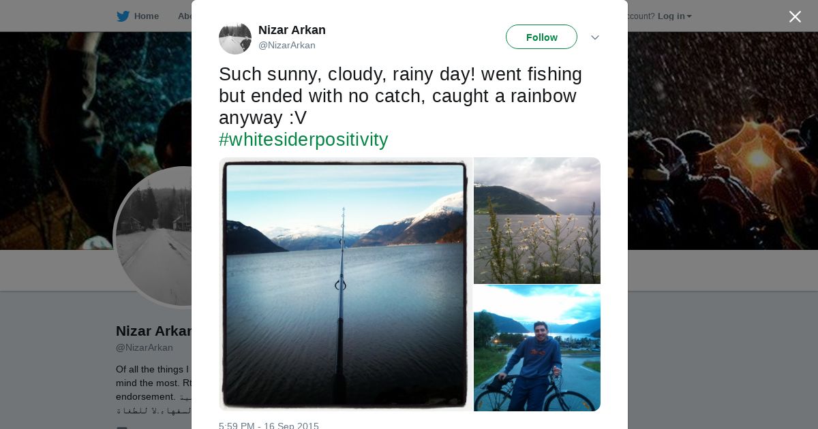Open the Log in dropdown
Screen dimensions: 818x429
click(674, 16)
